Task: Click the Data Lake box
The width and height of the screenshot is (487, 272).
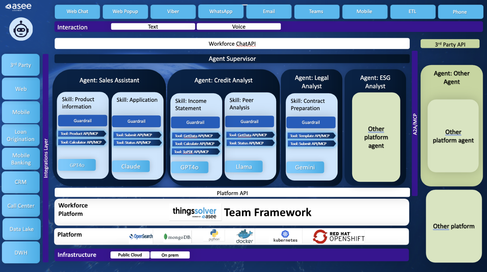Action: [21, 229]
